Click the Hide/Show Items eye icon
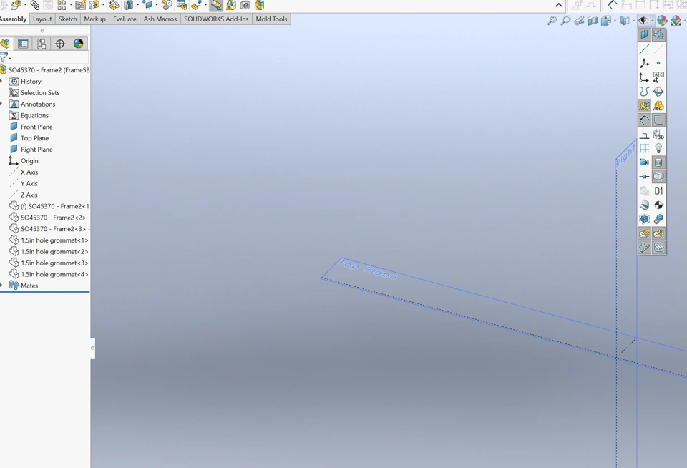This screenshot has width=687, height=468. click(643, 20)
